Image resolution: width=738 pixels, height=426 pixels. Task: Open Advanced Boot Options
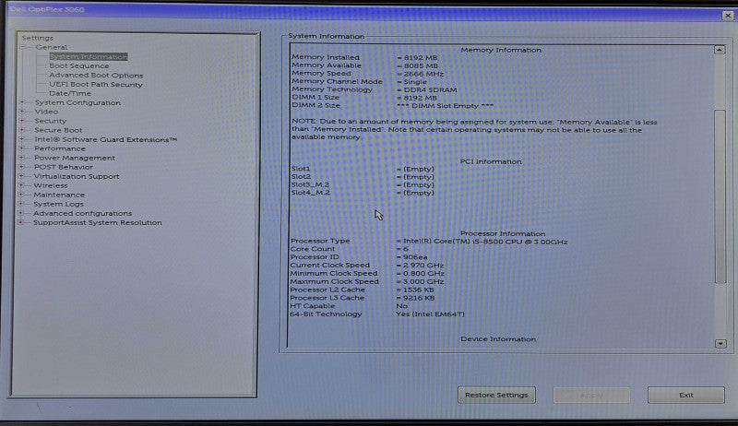tap(96, 76)
